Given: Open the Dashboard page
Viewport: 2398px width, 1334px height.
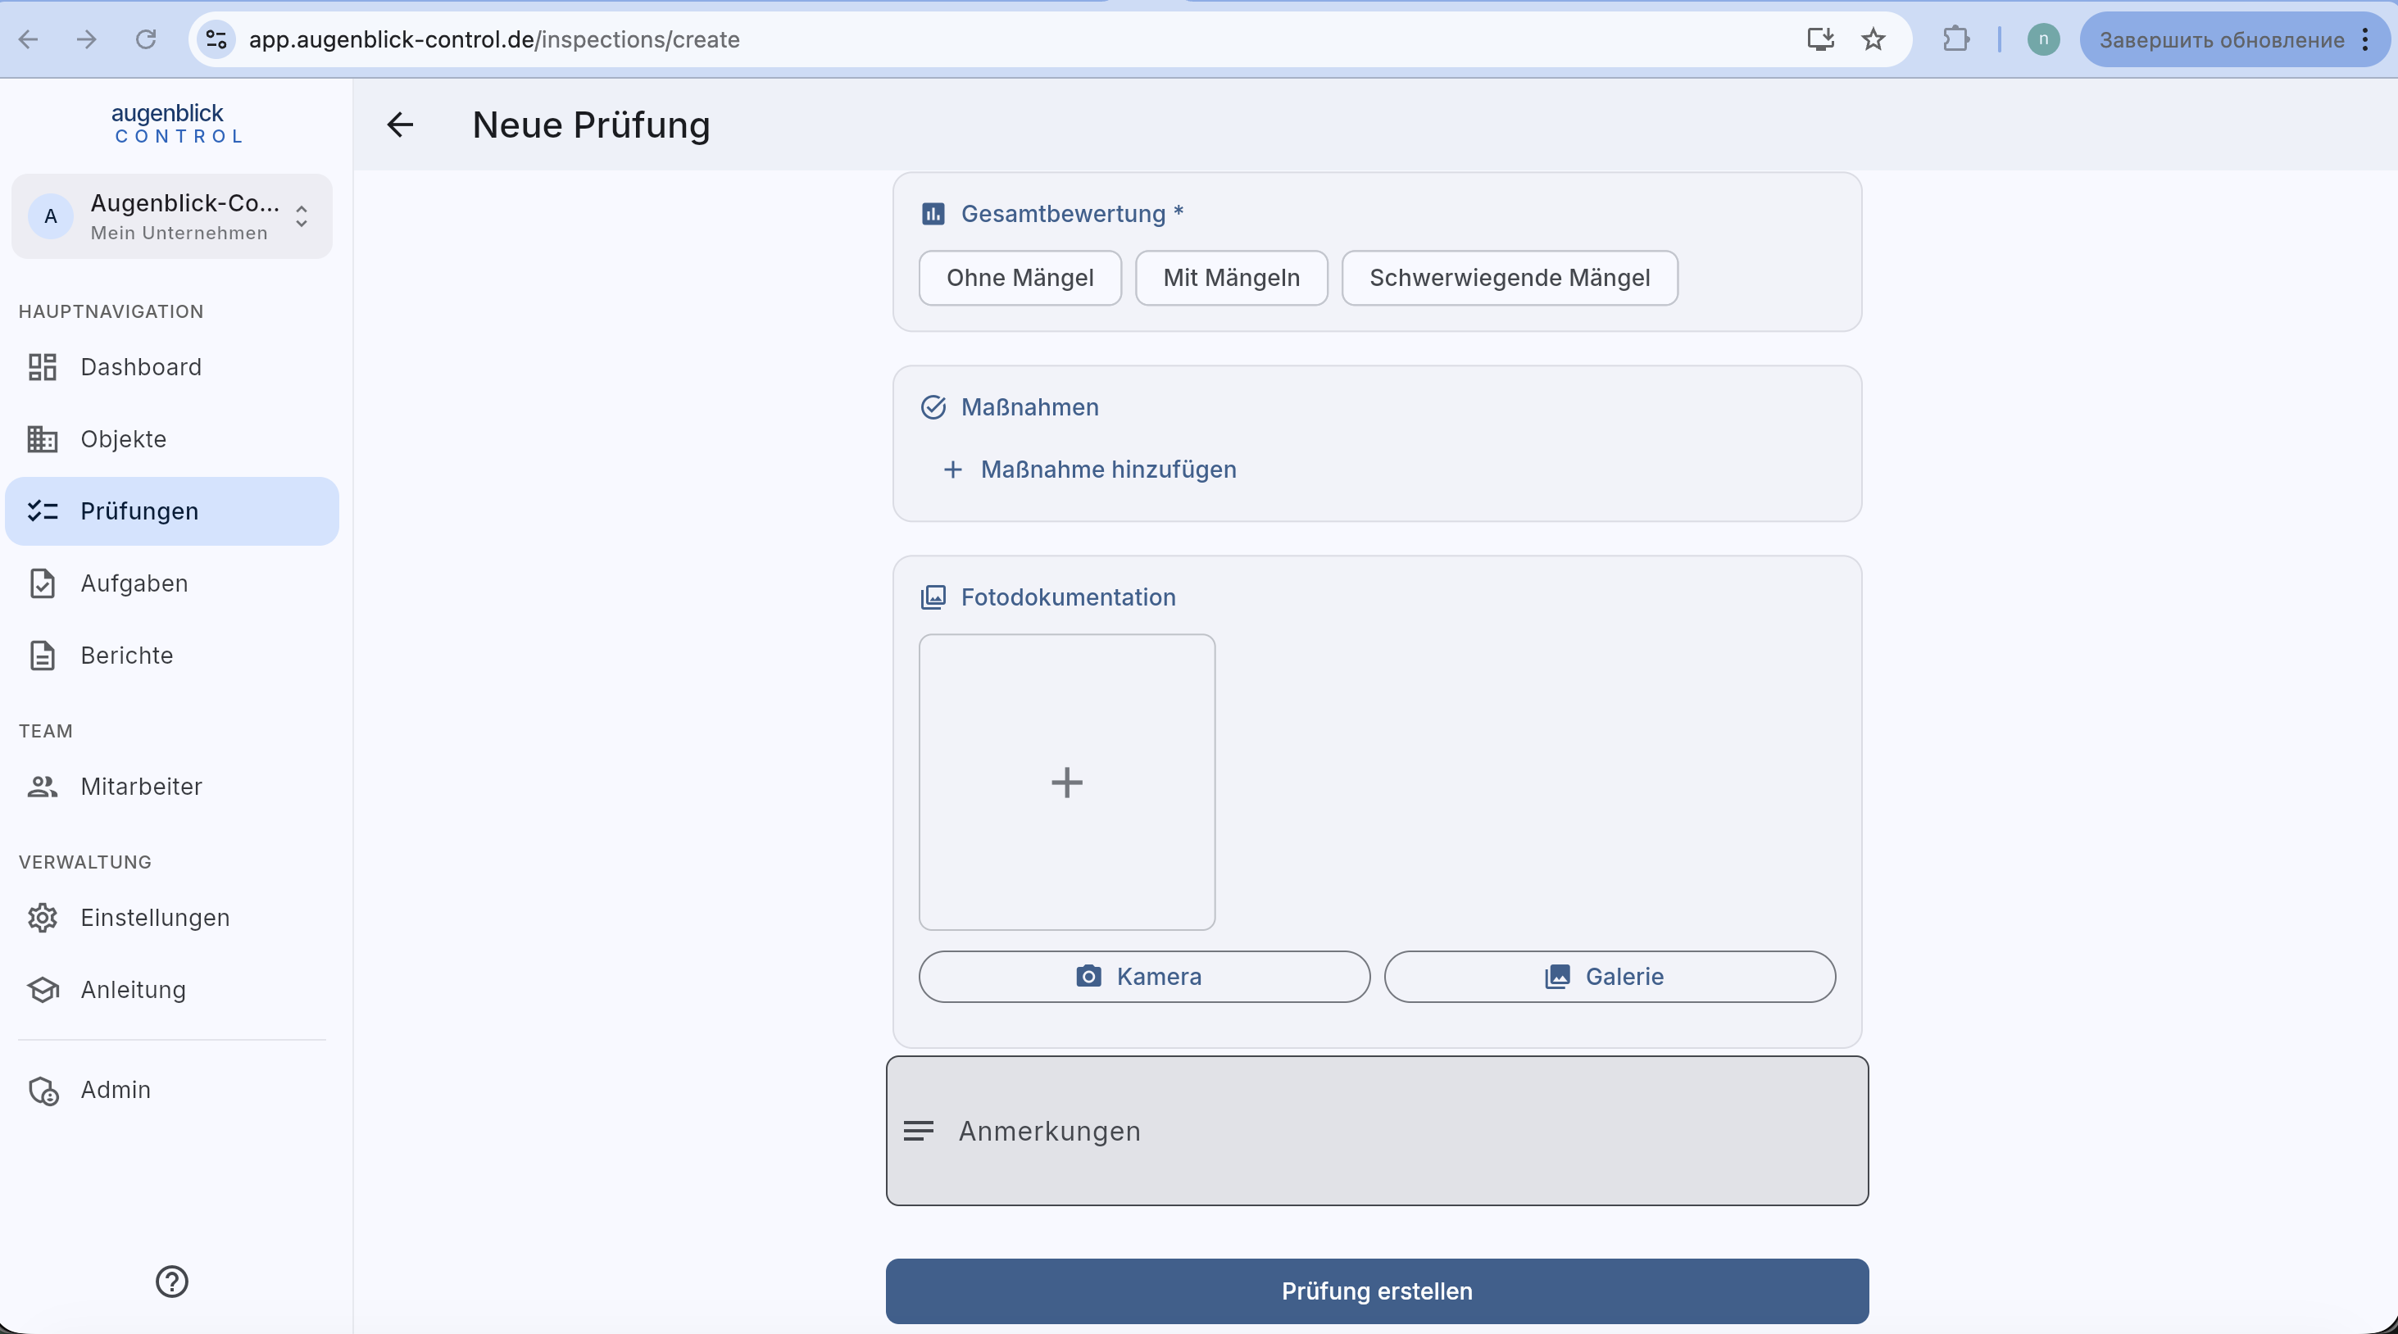Looking at the screenshot, I should 172,367.
